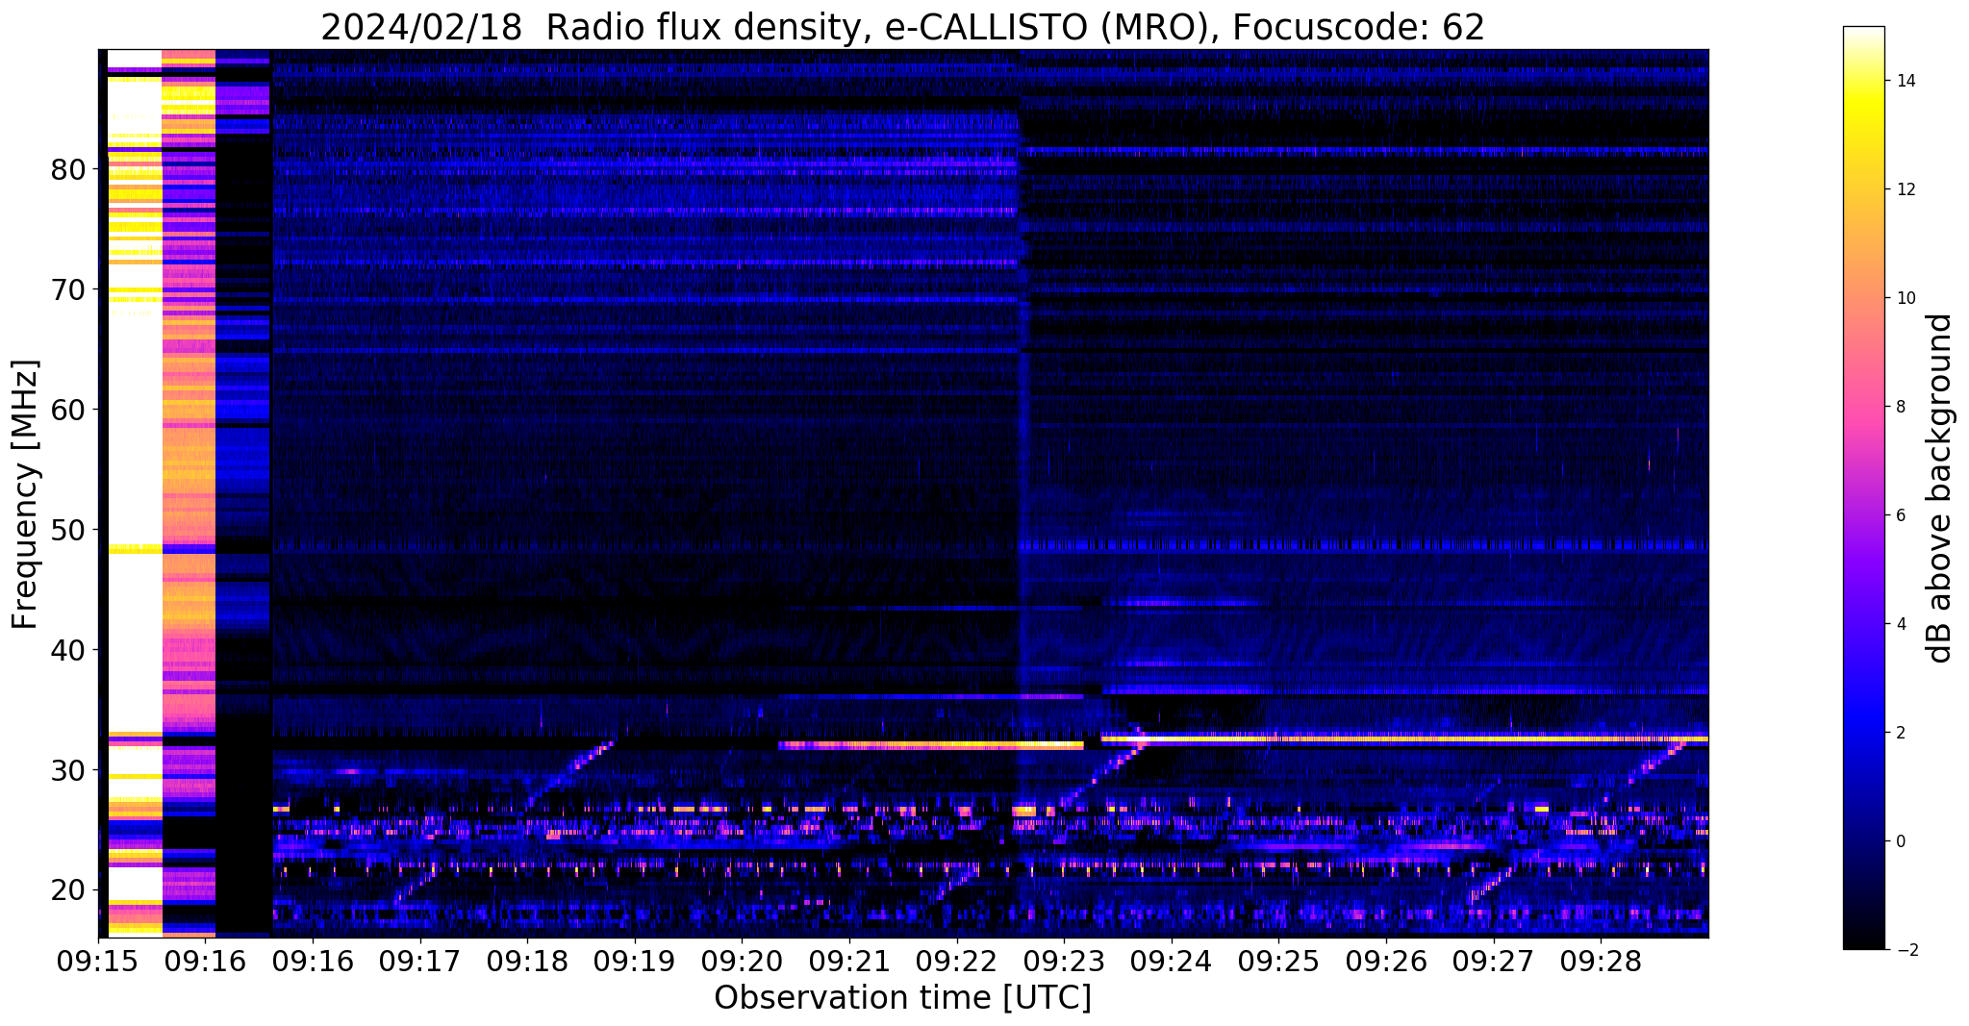1969x1026 pixels.
Task: Click the 09:20 time tick label
Action: click(x=742, y=961)
